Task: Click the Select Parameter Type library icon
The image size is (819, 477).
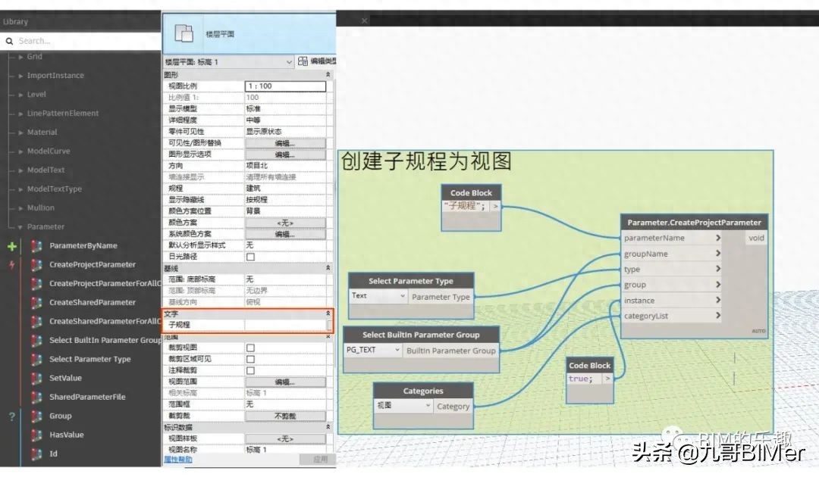Action: point(36,359)
